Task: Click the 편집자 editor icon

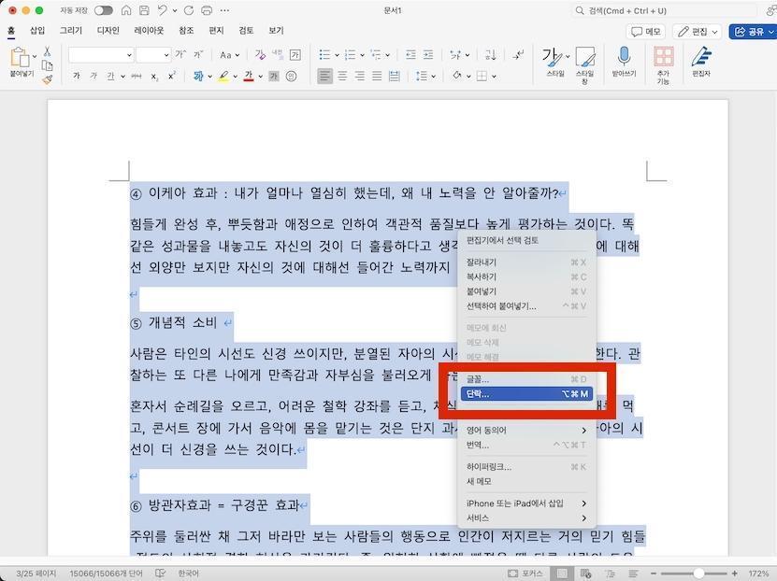Action: 701,56
